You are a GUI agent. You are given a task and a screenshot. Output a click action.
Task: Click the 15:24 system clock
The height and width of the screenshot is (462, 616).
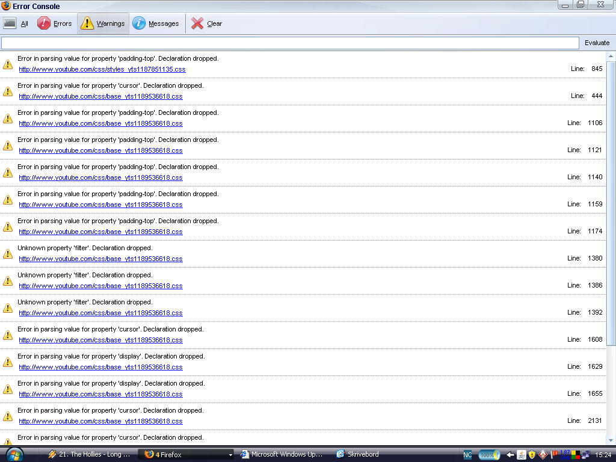603,455
